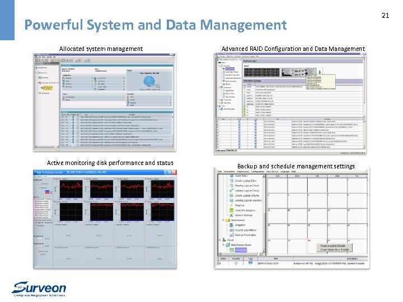Viewport: 403px width, 302px height.
Task: Select highlighted Schedule tree item
Action: coord(241,250)
